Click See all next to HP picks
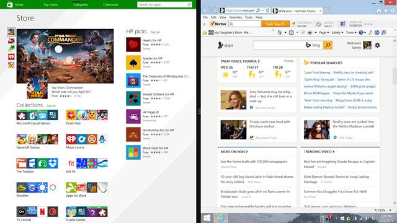The height and width of the screenshot is (223, 397). [x=155, y=32]
